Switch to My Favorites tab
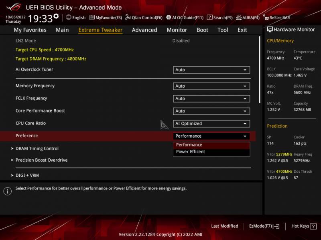Image resolution: width=321 pixels, height=240 pixels. [30, 30]
